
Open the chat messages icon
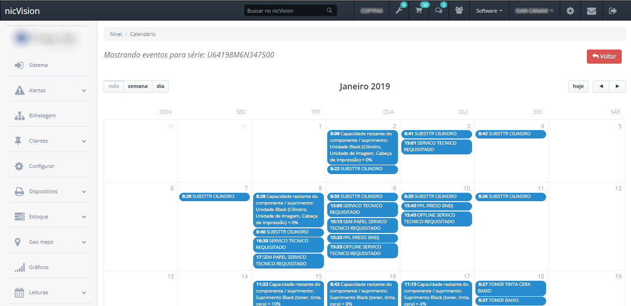(x=439, y=10)
